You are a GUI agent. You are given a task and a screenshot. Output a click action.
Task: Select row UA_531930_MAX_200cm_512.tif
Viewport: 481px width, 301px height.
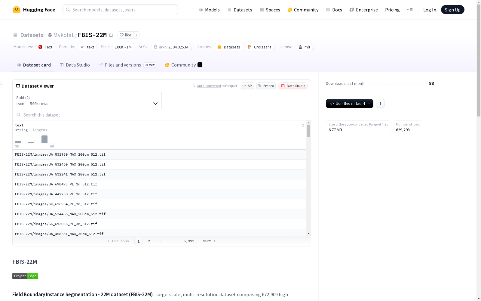click(x=159, y=154)
